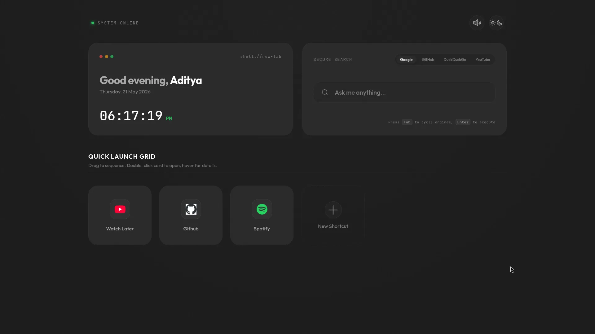Select the 'Spotify' card label

coord(262,229)
